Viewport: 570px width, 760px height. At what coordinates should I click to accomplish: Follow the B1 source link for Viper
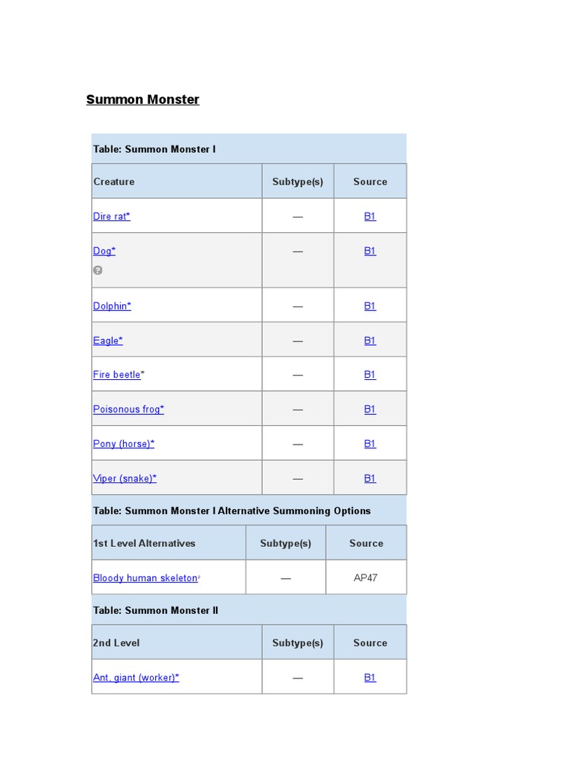pos(370,479)
